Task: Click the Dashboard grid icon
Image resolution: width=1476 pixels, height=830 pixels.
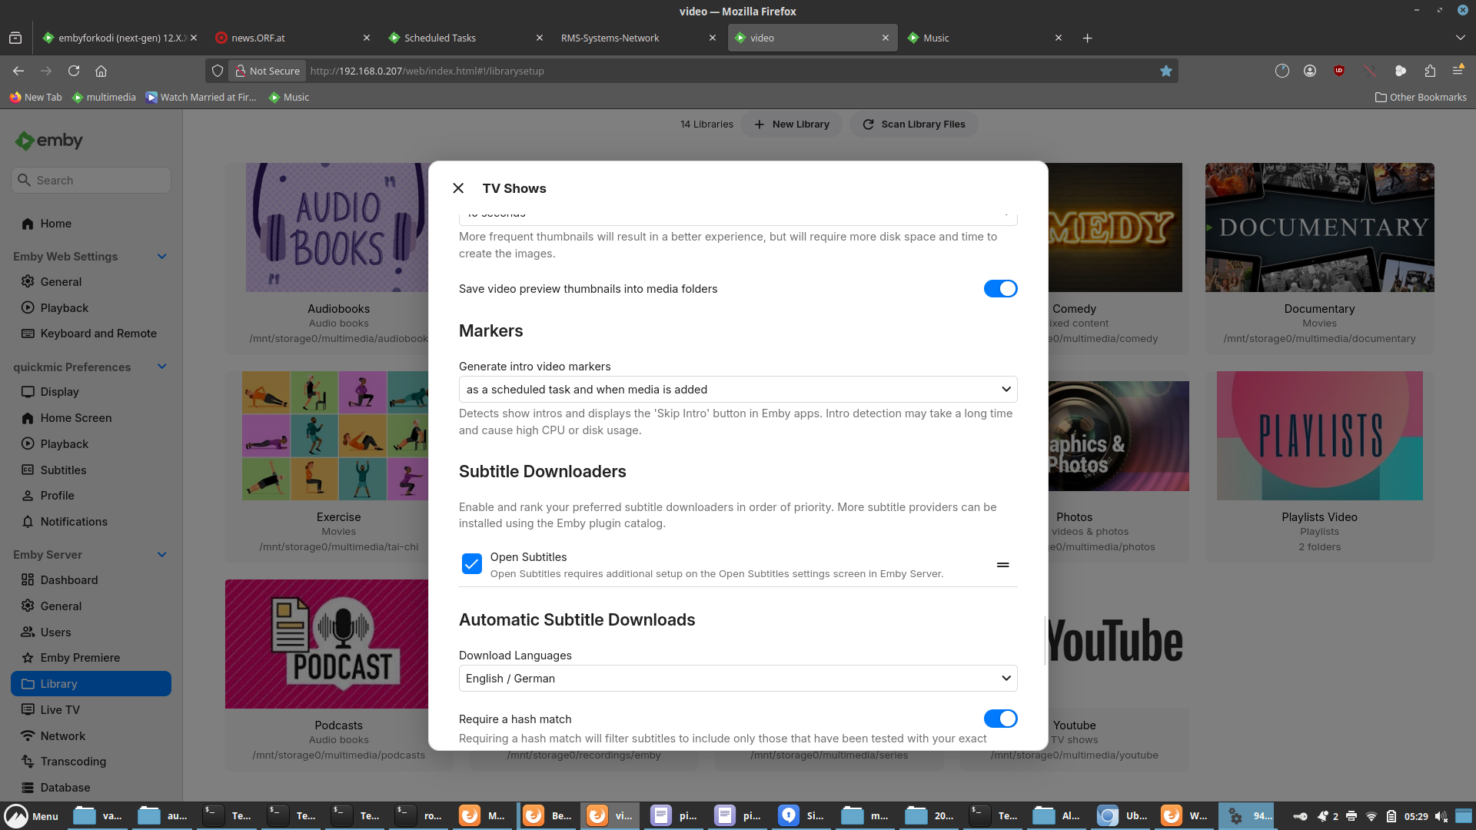Action: pyautogui.click(x=28, y=580)
